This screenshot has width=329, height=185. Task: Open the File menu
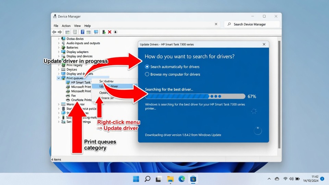[56, 26]
